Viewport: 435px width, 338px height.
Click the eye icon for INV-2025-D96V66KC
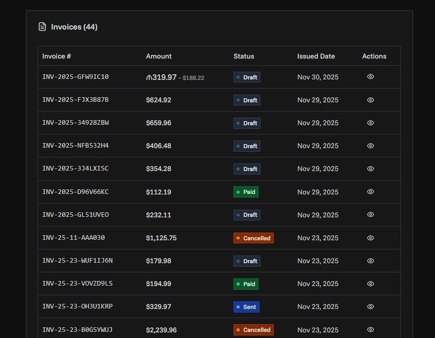(370, 192)
